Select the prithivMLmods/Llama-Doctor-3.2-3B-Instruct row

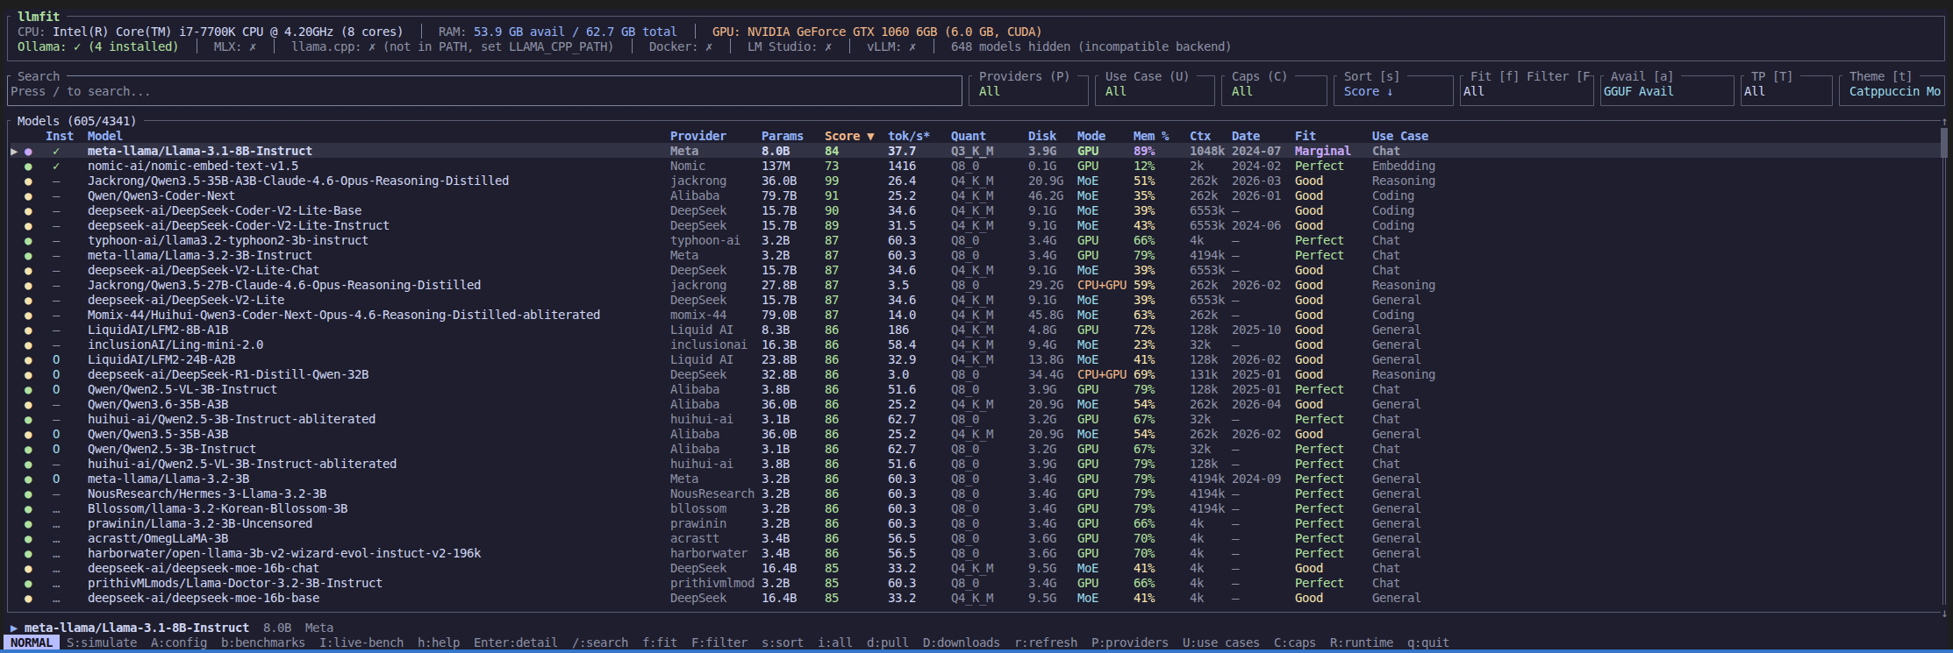pyautogui.click(x=974, y=583)
